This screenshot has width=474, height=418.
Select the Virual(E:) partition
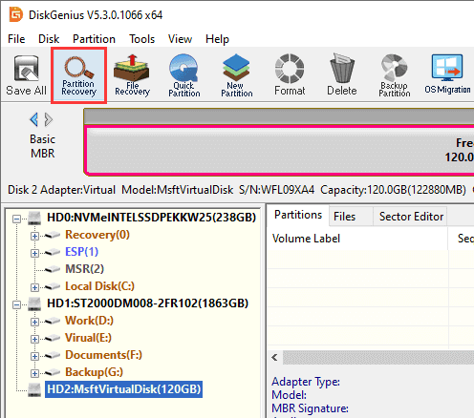[89, 338]
